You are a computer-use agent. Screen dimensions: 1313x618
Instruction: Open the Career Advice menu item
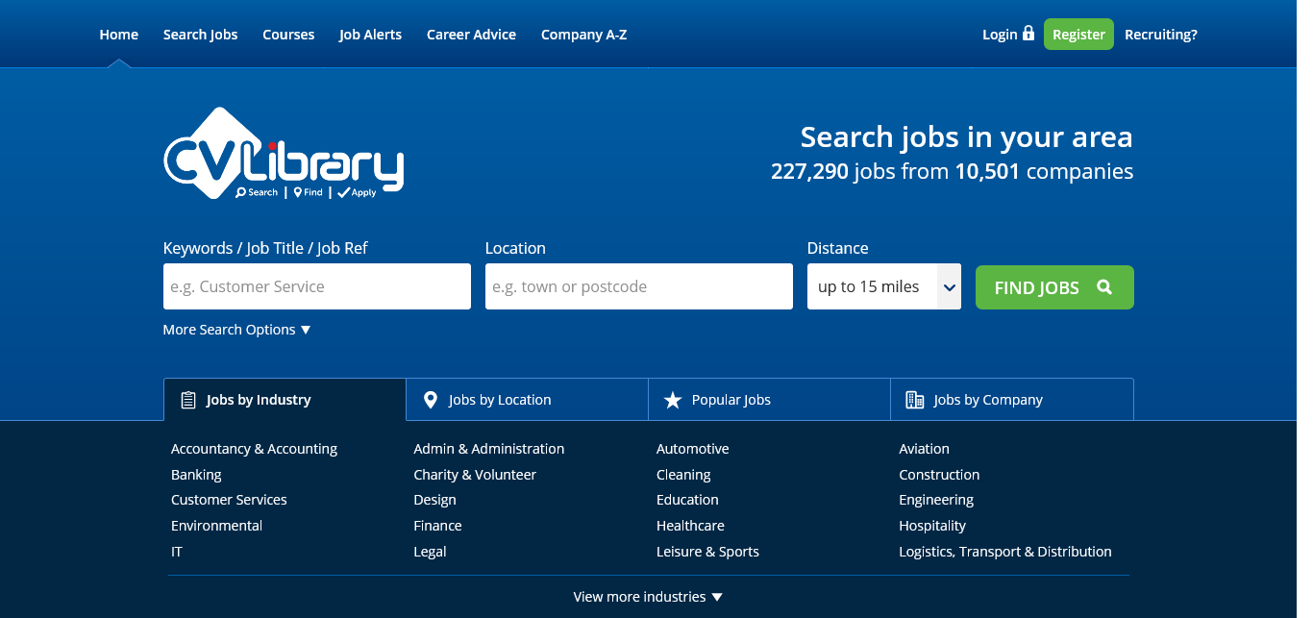[471, 35]
